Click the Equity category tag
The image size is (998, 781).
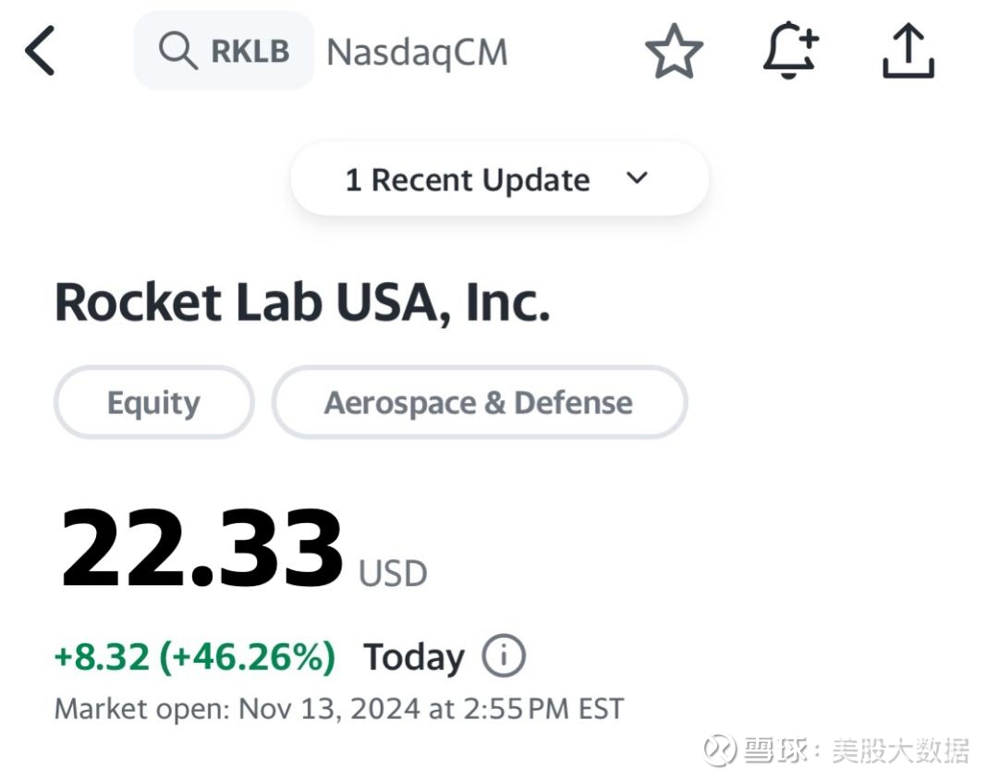(x=153, y=402)
